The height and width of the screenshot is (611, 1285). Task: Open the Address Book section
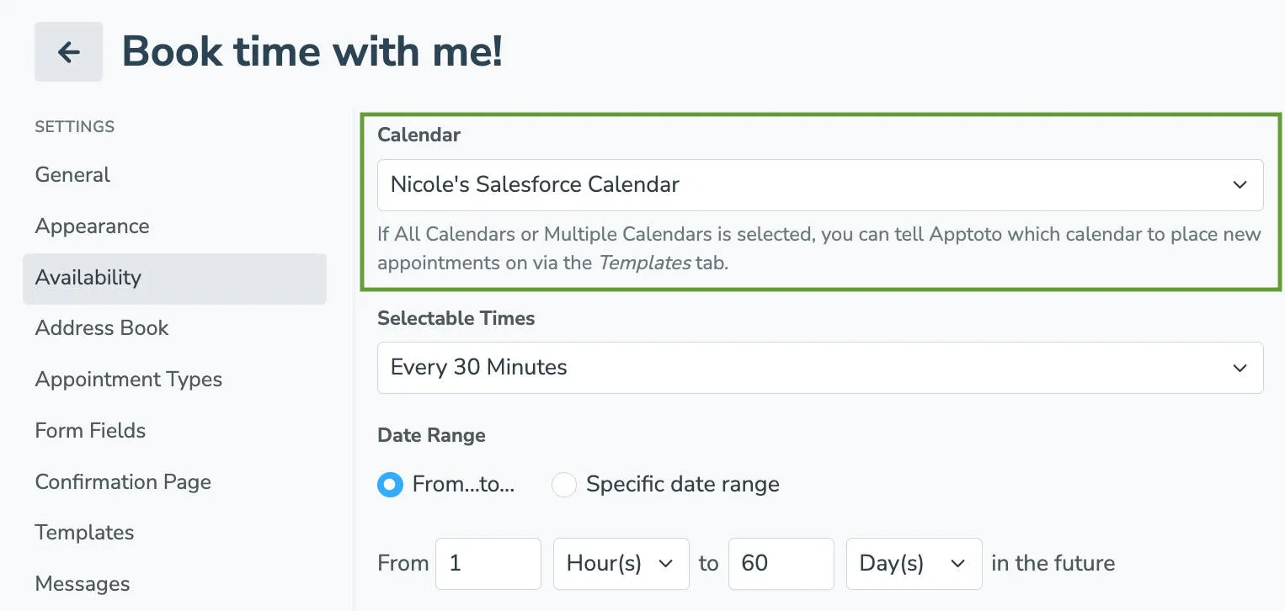(x=101, y=328)
